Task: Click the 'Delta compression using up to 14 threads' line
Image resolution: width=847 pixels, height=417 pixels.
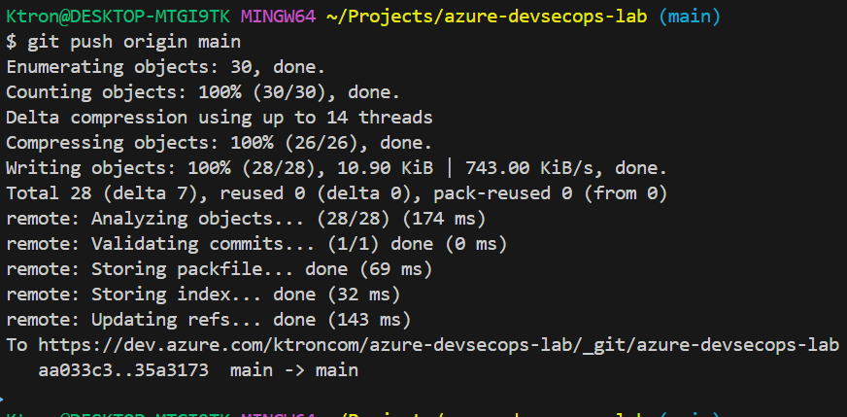Action: (219, 118)
